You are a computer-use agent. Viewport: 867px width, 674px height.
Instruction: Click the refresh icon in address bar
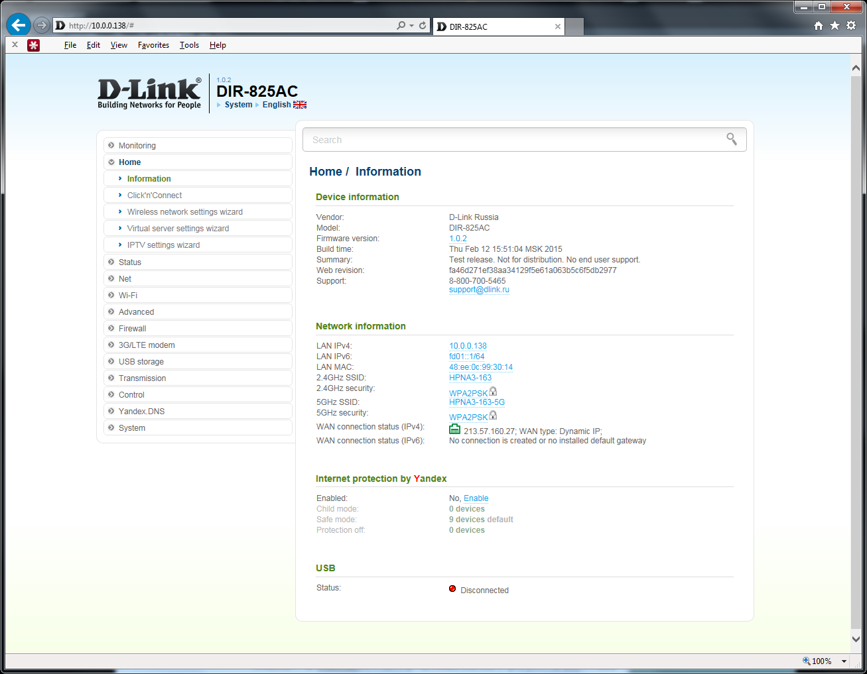coord(423,25)
